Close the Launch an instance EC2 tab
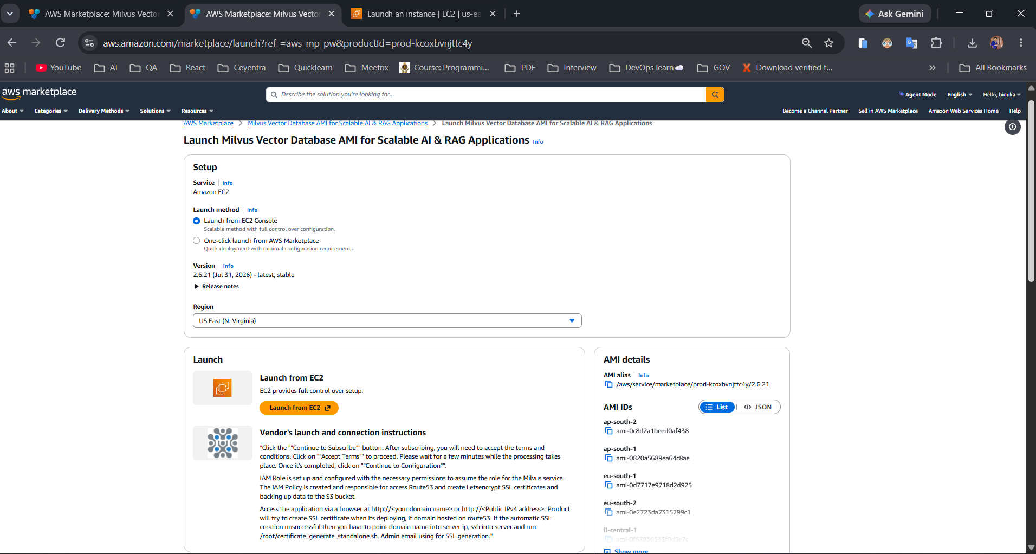 pos(493,14)
